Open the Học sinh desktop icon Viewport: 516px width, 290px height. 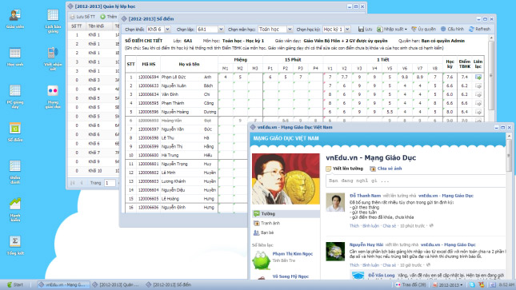pos(15,57)
